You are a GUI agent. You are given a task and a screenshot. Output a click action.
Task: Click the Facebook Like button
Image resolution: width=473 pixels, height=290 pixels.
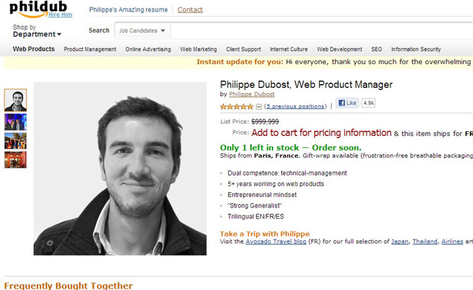click(347, 103)
